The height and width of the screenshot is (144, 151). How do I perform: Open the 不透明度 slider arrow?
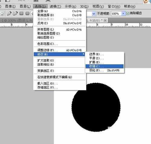(x=123, y=13)
